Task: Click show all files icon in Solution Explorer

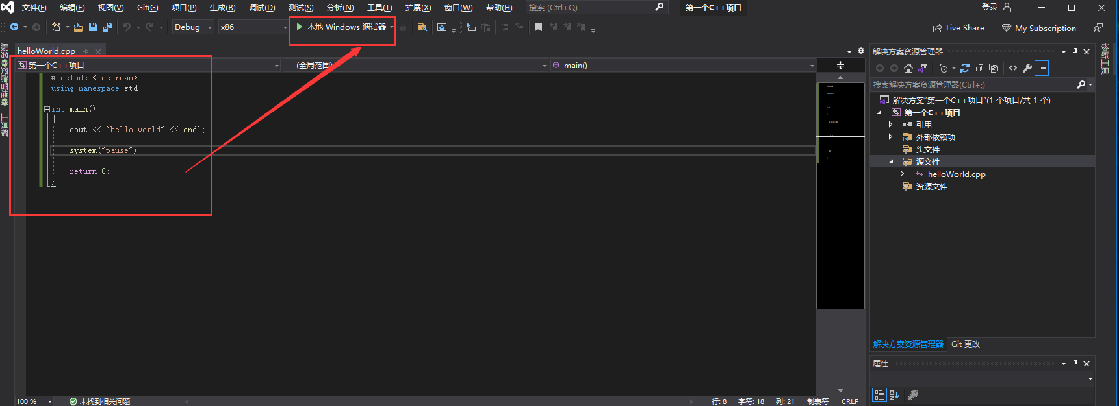Action: 994,68
